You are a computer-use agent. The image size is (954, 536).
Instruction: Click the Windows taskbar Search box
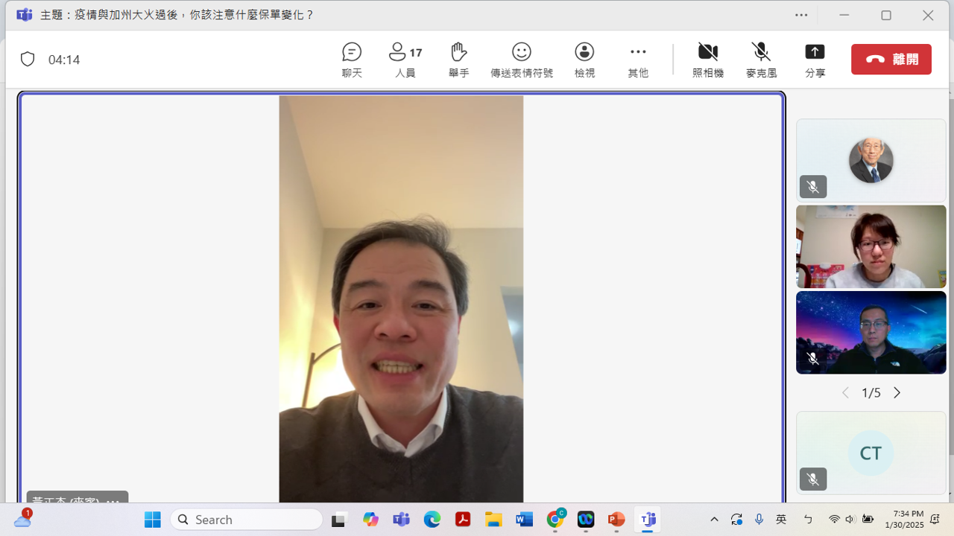point(246,520)
